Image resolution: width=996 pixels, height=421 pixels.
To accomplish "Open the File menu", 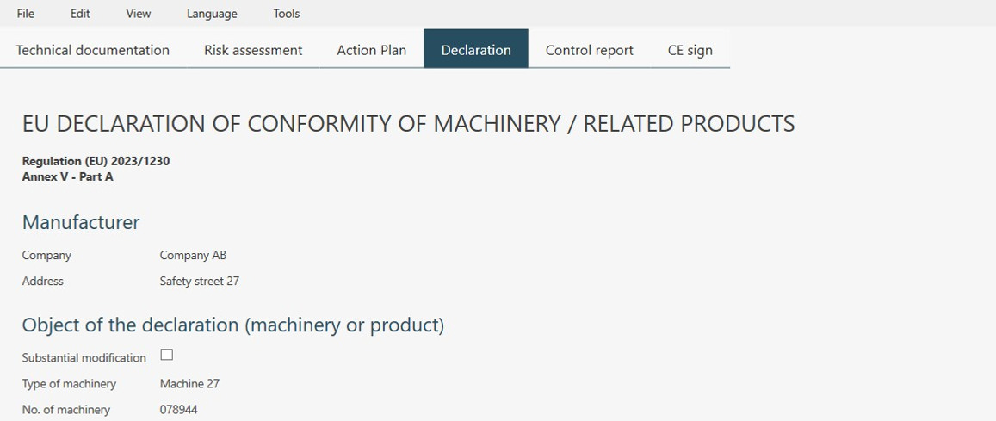I will [x=26, y=14].
